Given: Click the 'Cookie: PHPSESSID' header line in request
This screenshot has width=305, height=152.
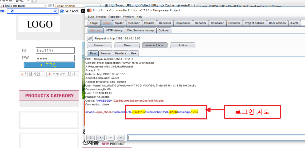Looking at the screenshot, I should coord(125,101).
